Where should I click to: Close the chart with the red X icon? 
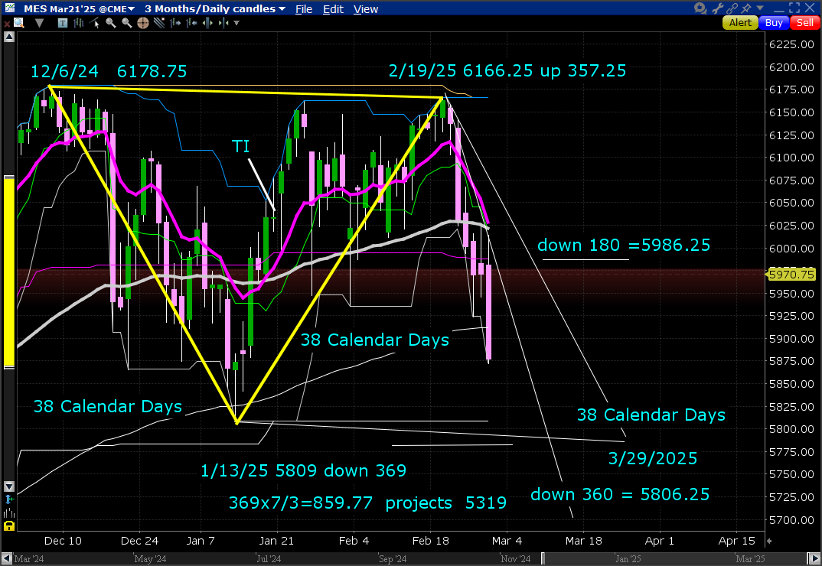tap(7, 24)
